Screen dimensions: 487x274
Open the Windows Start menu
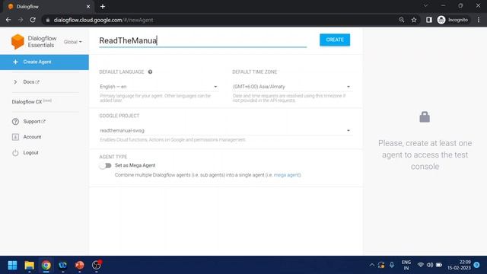[12, 265]
